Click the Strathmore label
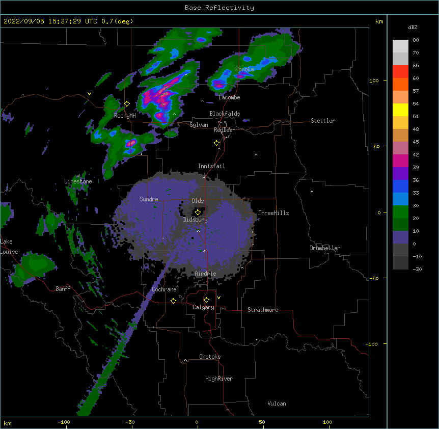Screen dimensions: 439x429 point(263,310)
